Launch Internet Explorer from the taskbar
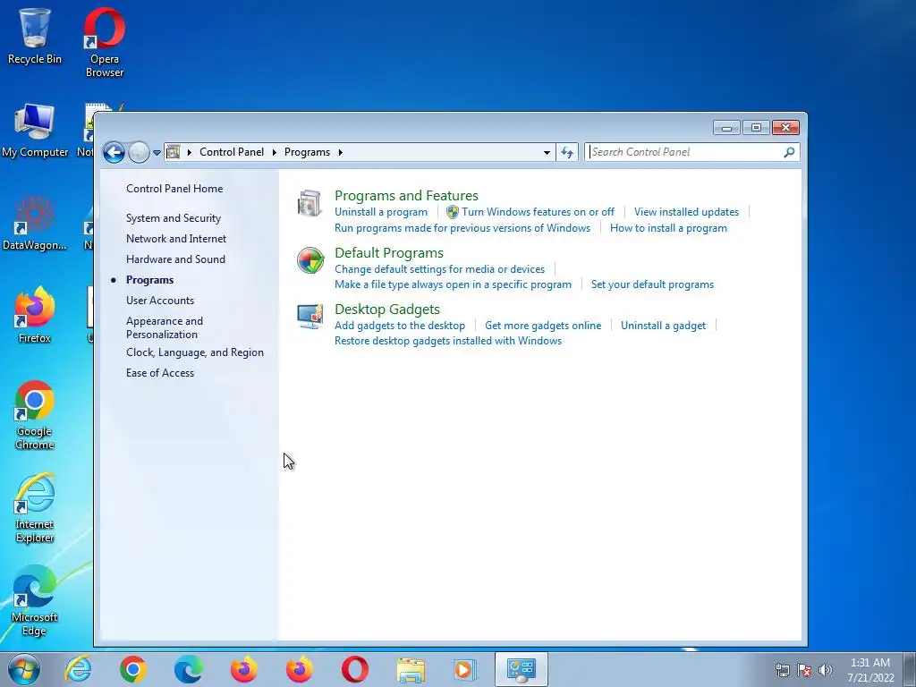The image size is (916, 687). [x=78, y=669]
